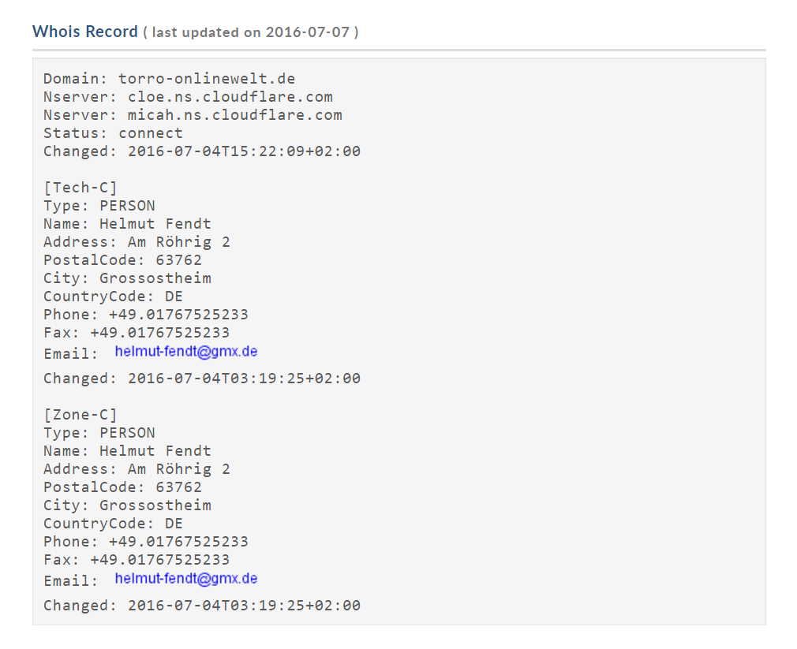Click the Zone-C CountryCode DE line
The image size is (797, 649).
point(113,524)
